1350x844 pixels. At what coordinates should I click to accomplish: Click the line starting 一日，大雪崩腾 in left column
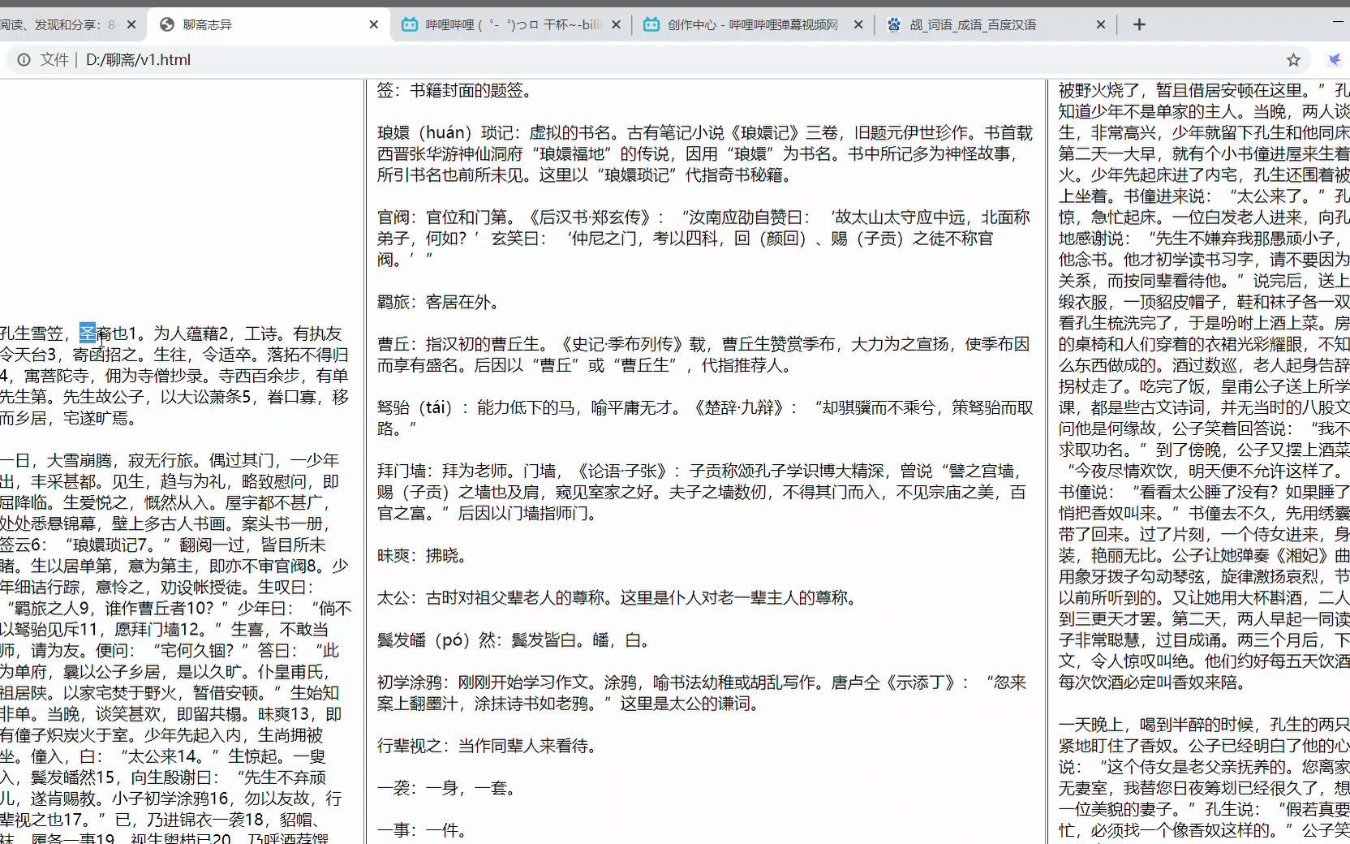tap(170, 461)
